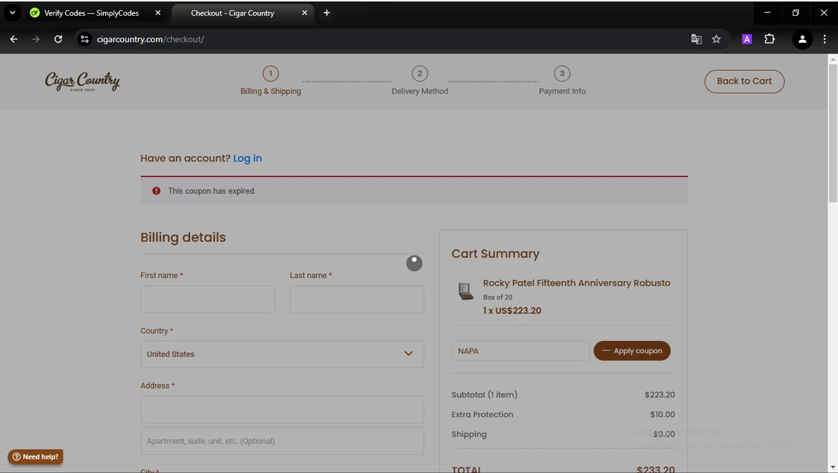Viewport: 838px width, 473px height.
Task: Bookmark this page with the star icon
Action: tap(716, 39)
